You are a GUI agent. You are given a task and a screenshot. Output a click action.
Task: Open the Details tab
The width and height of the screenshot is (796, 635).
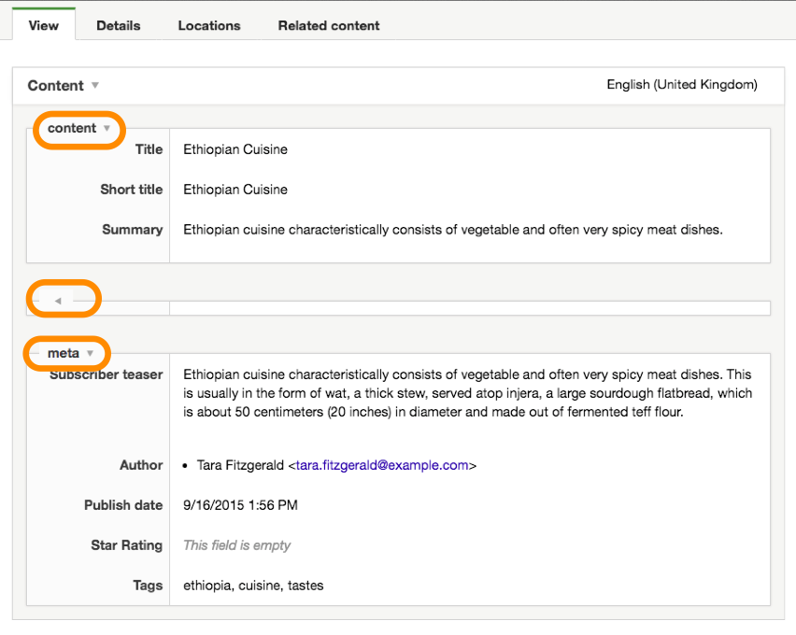[119, 25]
